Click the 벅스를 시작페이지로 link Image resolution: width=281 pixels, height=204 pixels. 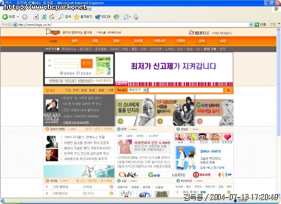[110, 33]
